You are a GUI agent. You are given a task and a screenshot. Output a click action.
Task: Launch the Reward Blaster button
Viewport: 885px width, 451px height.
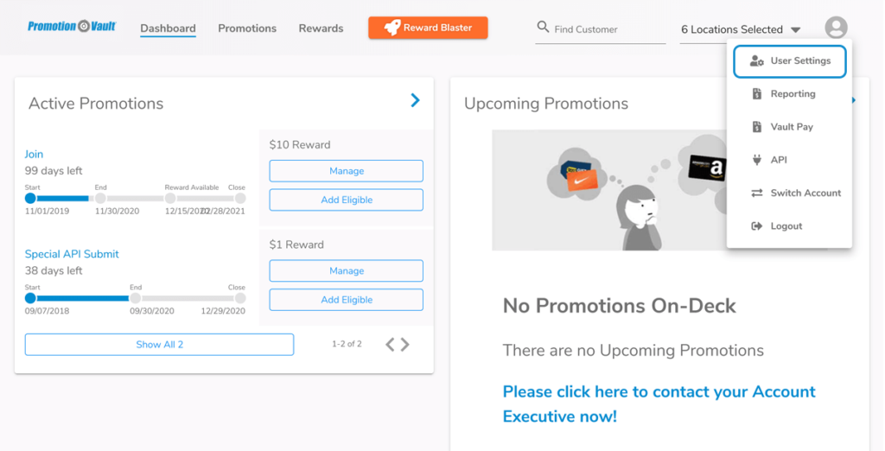(x=428, y=28)
